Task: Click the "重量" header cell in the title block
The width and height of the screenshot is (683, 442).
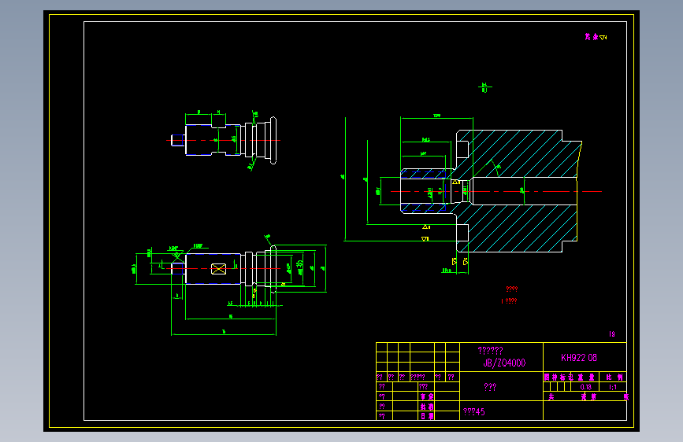Action: 586,378
